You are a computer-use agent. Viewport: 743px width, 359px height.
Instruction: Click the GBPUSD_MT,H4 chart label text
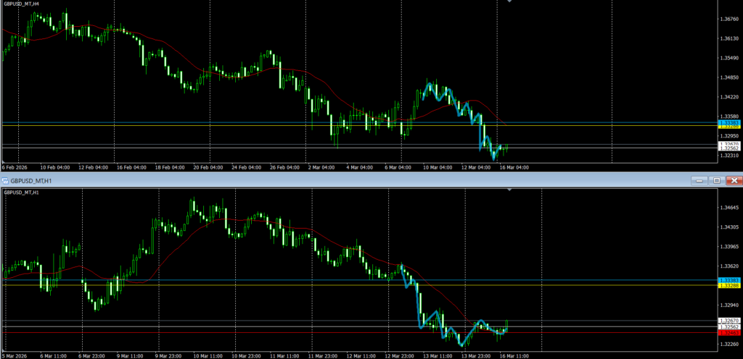23,4
